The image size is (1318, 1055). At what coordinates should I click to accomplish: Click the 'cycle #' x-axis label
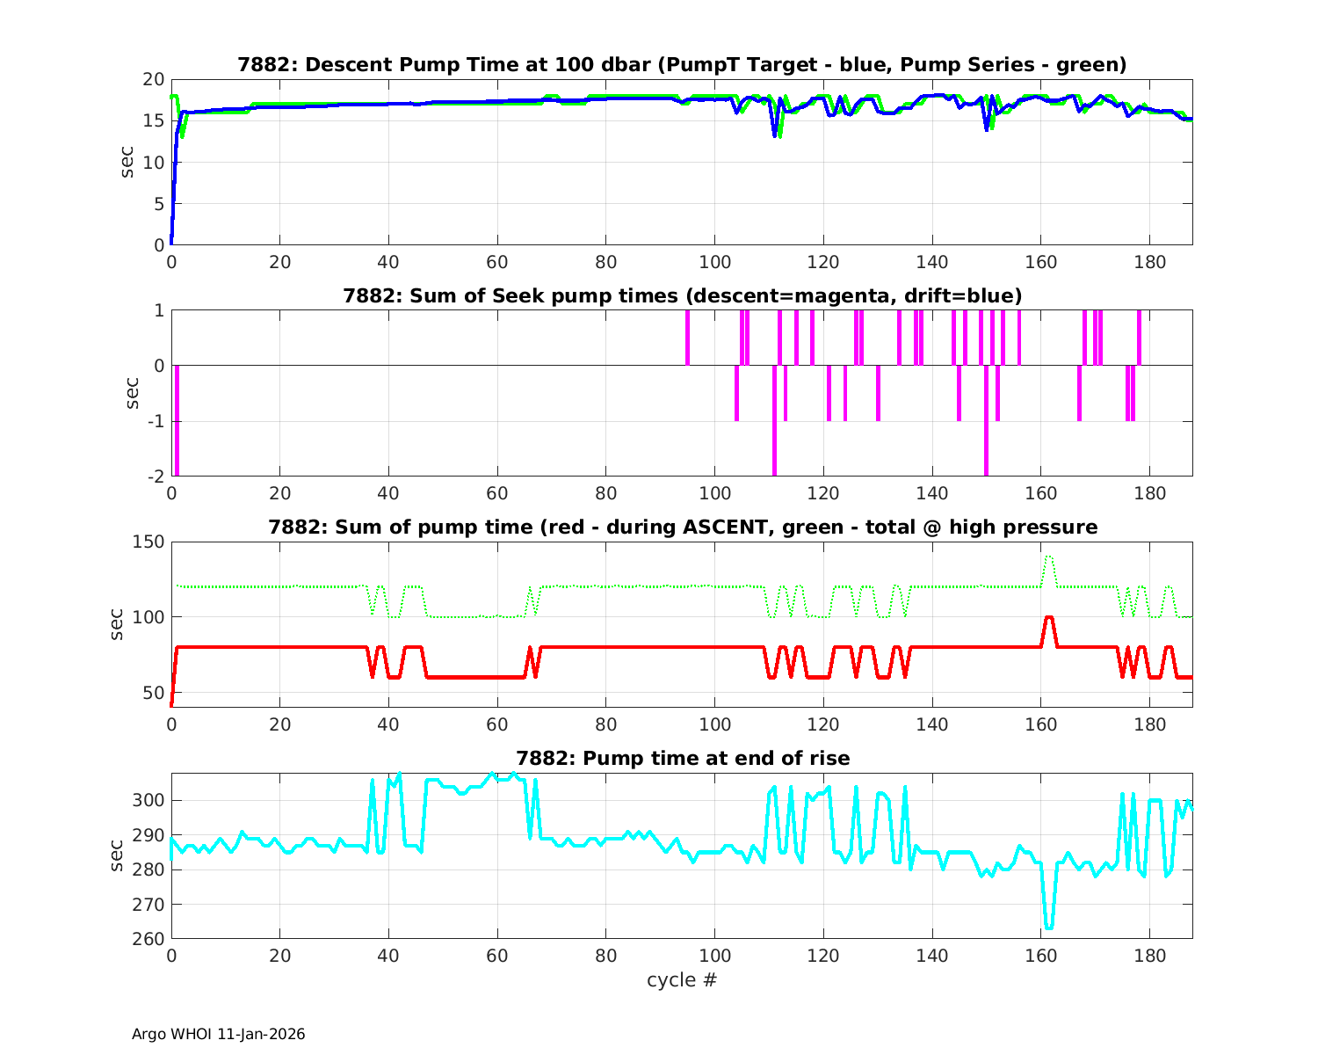[682, 979]
